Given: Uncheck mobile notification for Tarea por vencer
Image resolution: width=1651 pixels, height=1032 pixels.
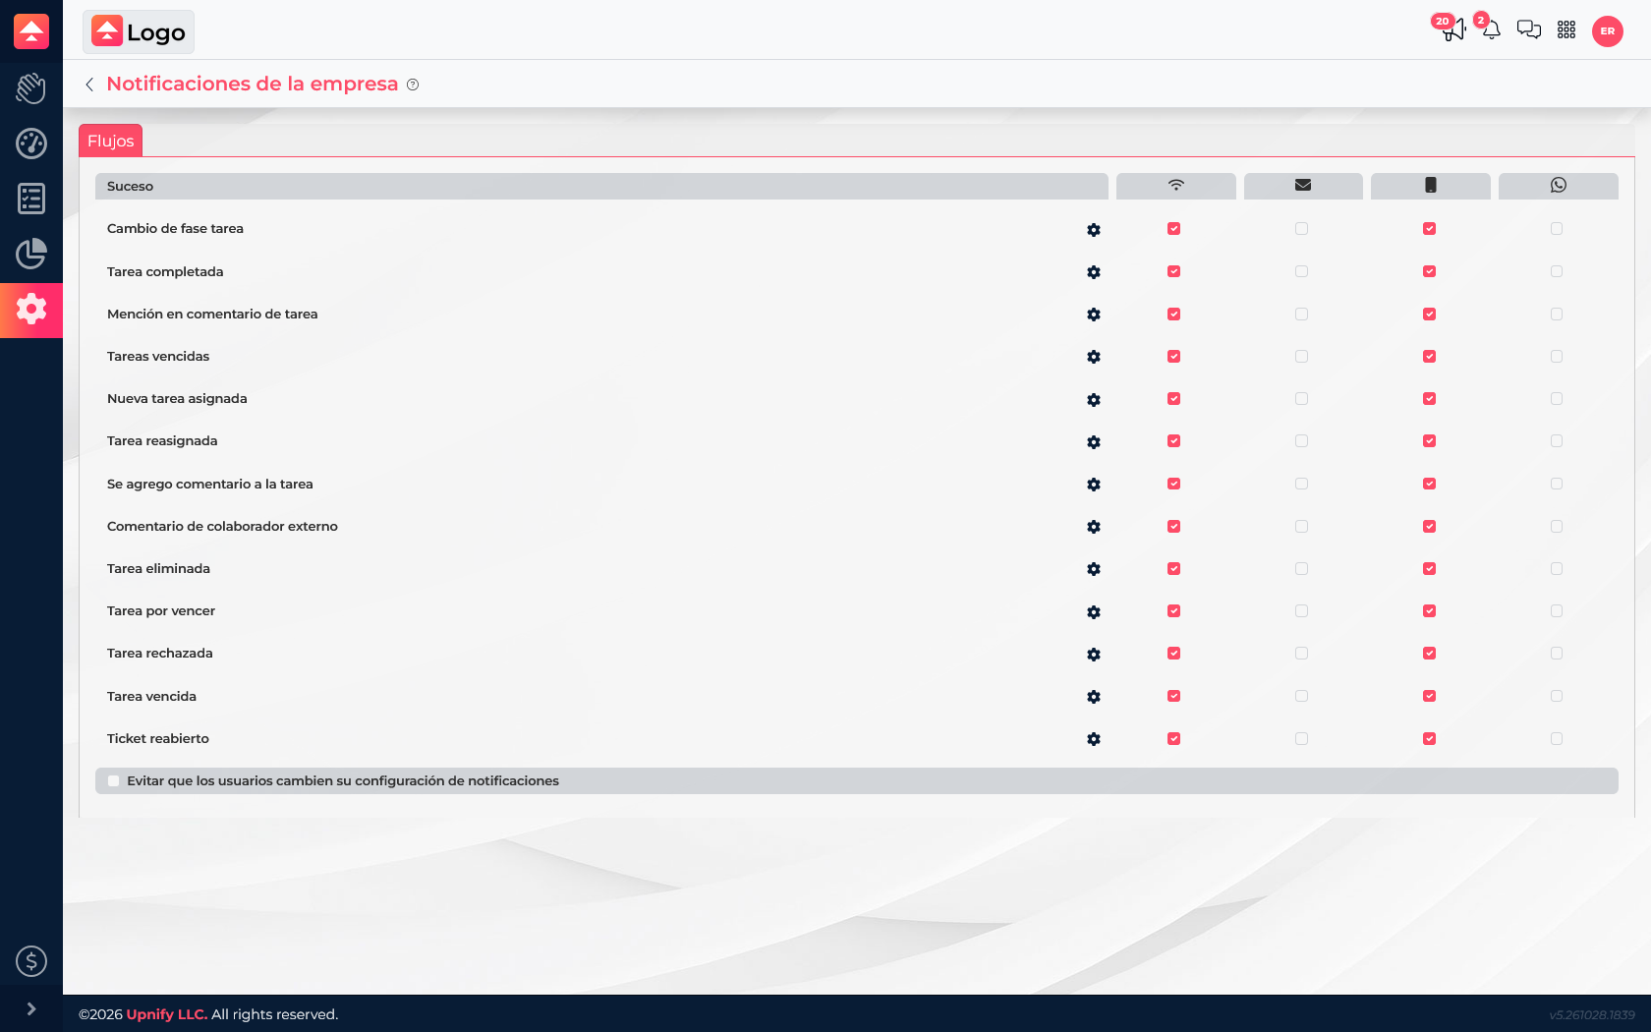Looking at the screenshot, I should [1430, 611].
